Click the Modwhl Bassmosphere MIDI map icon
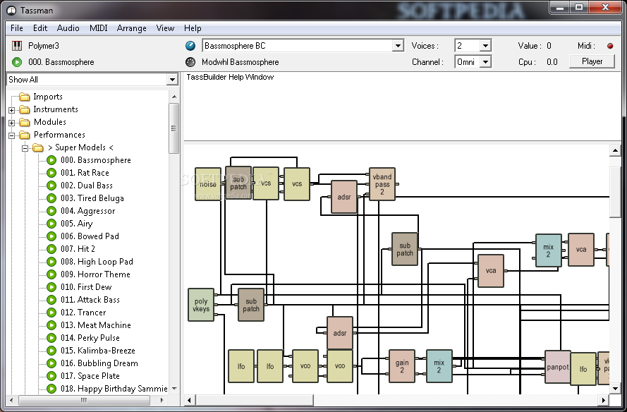627x412 pixels. (x=190, y=62)
